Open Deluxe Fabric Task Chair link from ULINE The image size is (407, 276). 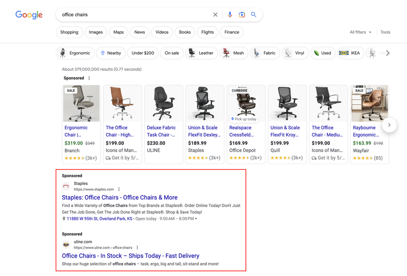point(161,131)
